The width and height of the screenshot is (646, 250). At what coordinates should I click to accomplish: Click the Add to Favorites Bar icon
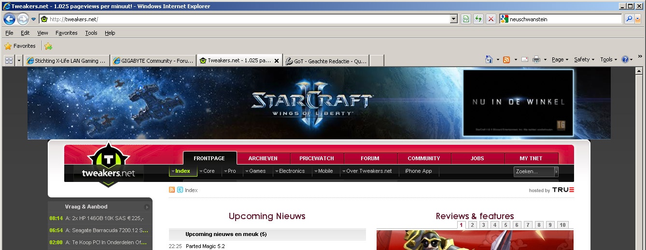coord(48,46)
